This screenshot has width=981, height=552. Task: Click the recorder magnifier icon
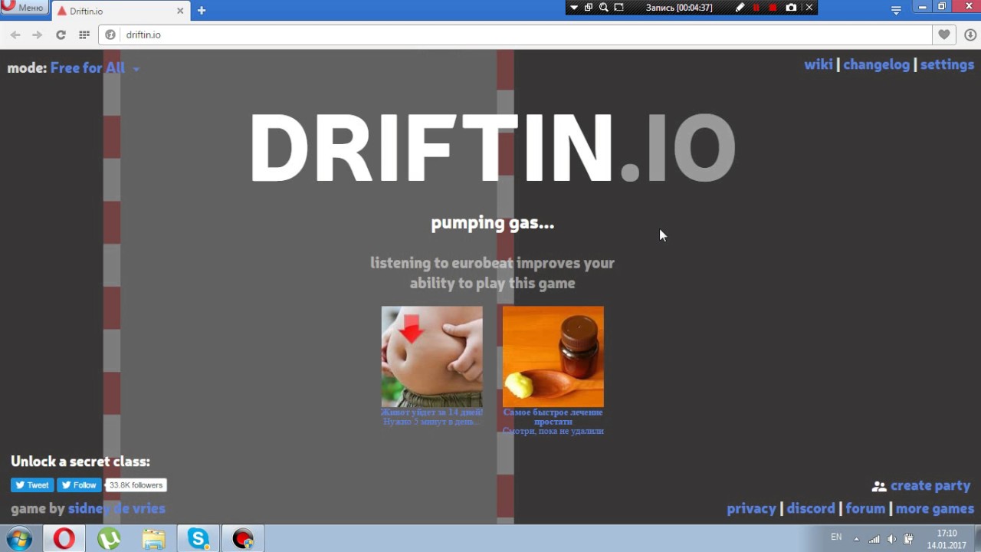coord(604,8)
